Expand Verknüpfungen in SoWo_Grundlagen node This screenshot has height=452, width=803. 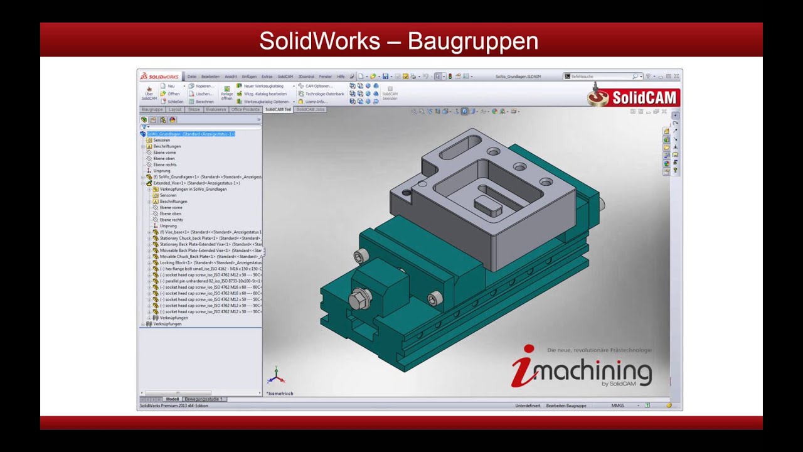point(149,189)
